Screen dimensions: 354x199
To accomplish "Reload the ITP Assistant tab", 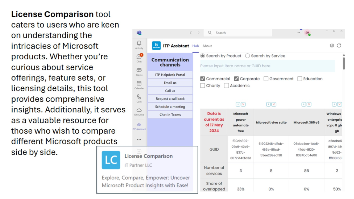I will (339, 46).
